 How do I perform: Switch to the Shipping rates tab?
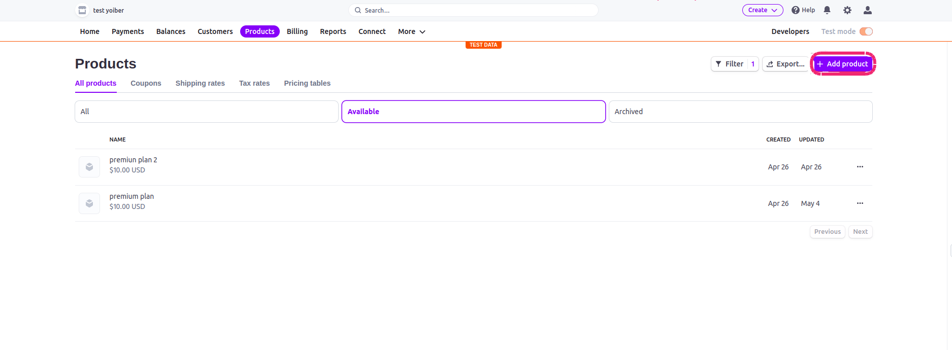coord(200,83)
